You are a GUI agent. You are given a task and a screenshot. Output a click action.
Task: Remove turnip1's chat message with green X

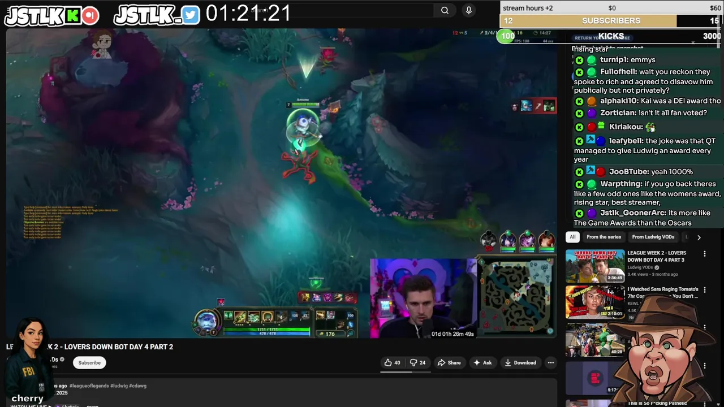[579, 60]
